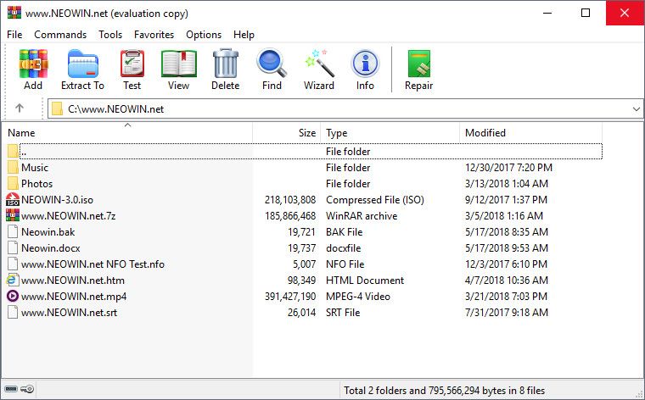This screenshot has height=400, width=645.
Task: Open the Commands menu
Action: coord(60,35)
